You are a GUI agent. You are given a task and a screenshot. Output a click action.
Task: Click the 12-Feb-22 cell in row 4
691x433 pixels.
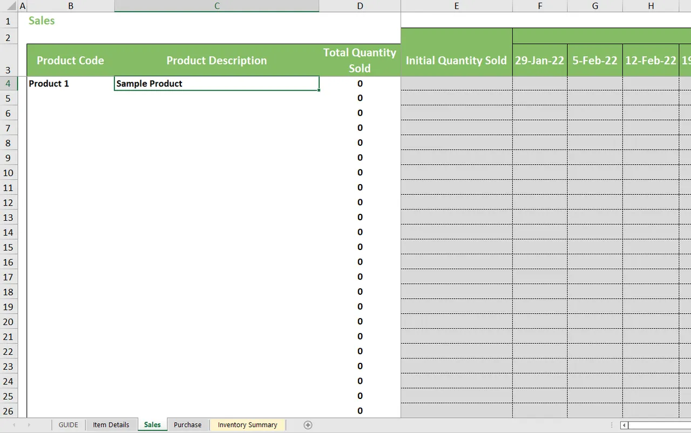(x=651, y=84)
